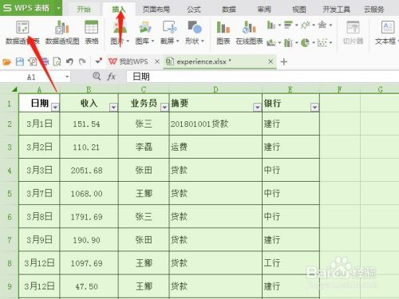Switch to the 页面布局 tab
Screen dimensions: 399x299
coord(156,10)
